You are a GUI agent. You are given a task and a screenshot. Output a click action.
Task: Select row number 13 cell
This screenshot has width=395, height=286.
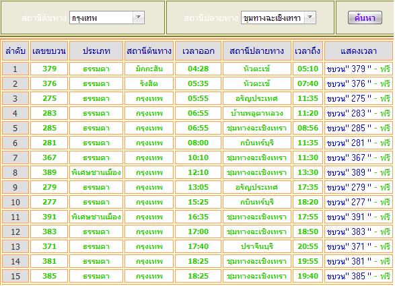tap(15, 246)
